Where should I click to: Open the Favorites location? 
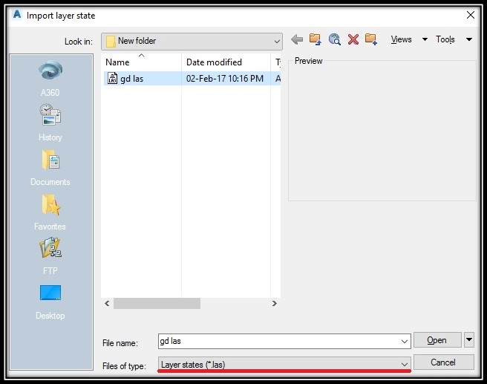tap(50, 212)
